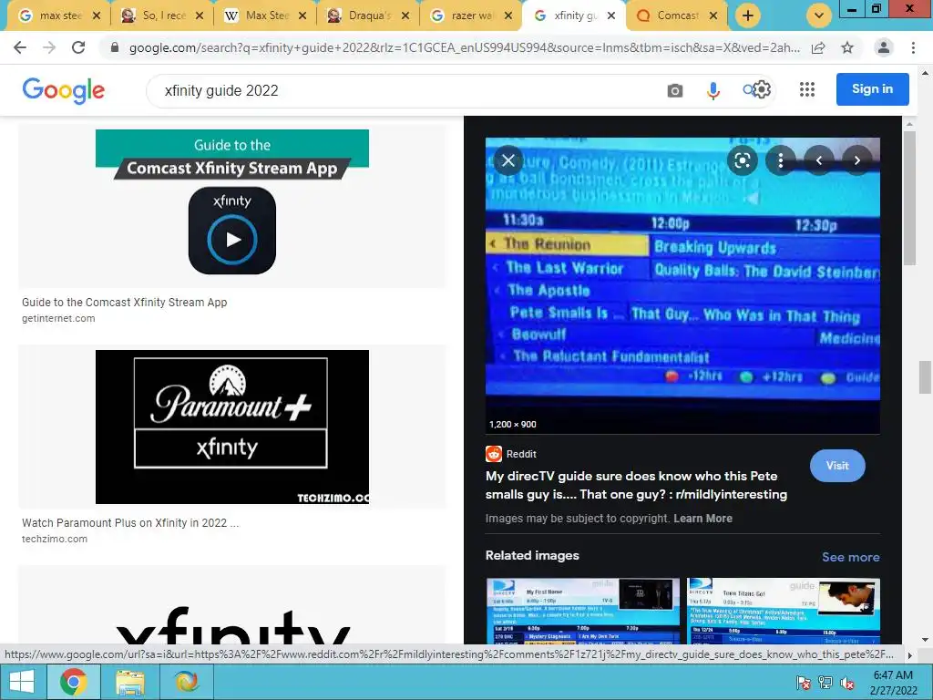The image size is (933, 700).
Task: Open the large DirecTV guide preview image
Action: 682,285
